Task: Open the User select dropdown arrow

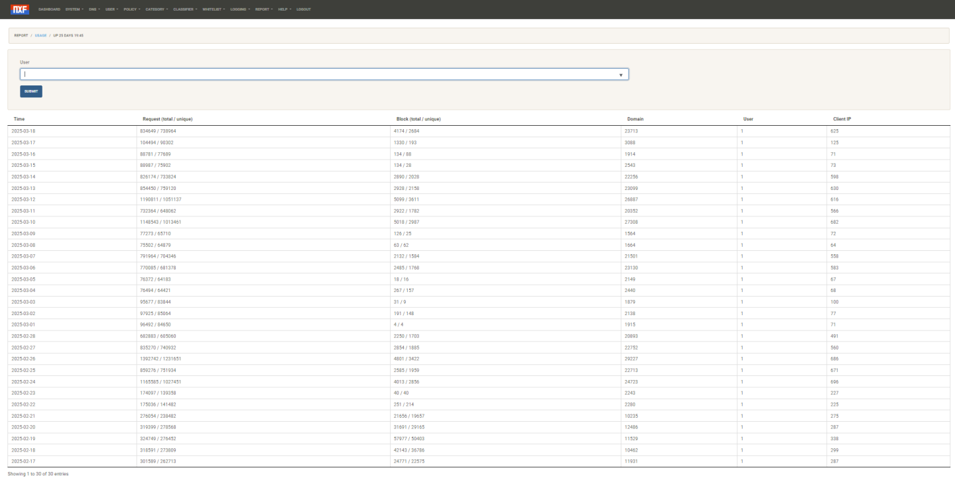Action: tap(621, 75)
